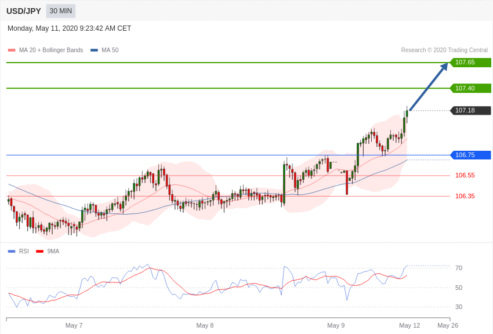
Task: Click the 107.65 green resistance price tag
Action: point(471,62)
